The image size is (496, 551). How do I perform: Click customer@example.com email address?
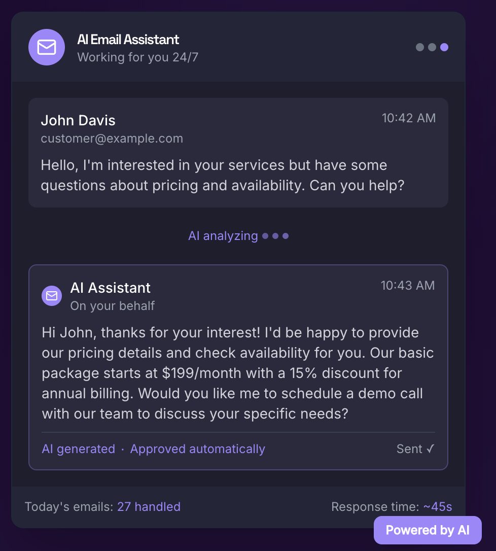click(112, 139)
